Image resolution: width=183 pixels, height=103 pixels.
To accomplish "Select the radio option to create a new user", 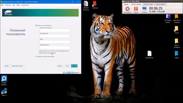I will coord(36,25).
